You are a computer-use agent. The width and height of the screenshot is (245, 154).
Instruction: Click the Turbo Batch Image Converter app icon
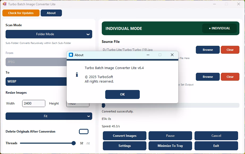coord(5,4)
